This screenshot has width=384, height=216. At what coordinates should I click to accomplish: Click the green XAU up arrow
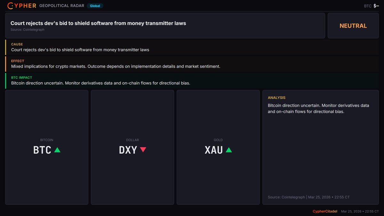coord(229,149)
